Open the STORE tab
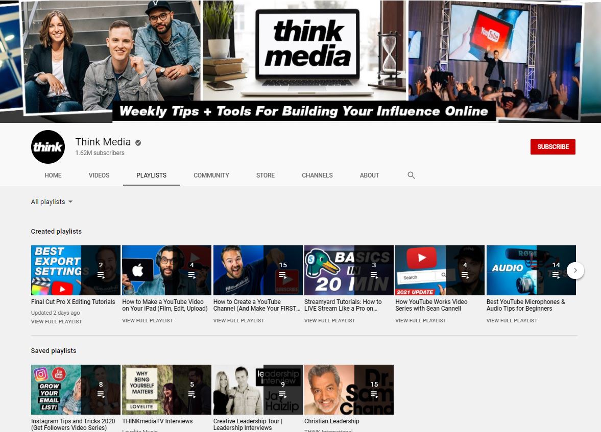The width and height of the screenshot is (601, 432). click(265, 175)
